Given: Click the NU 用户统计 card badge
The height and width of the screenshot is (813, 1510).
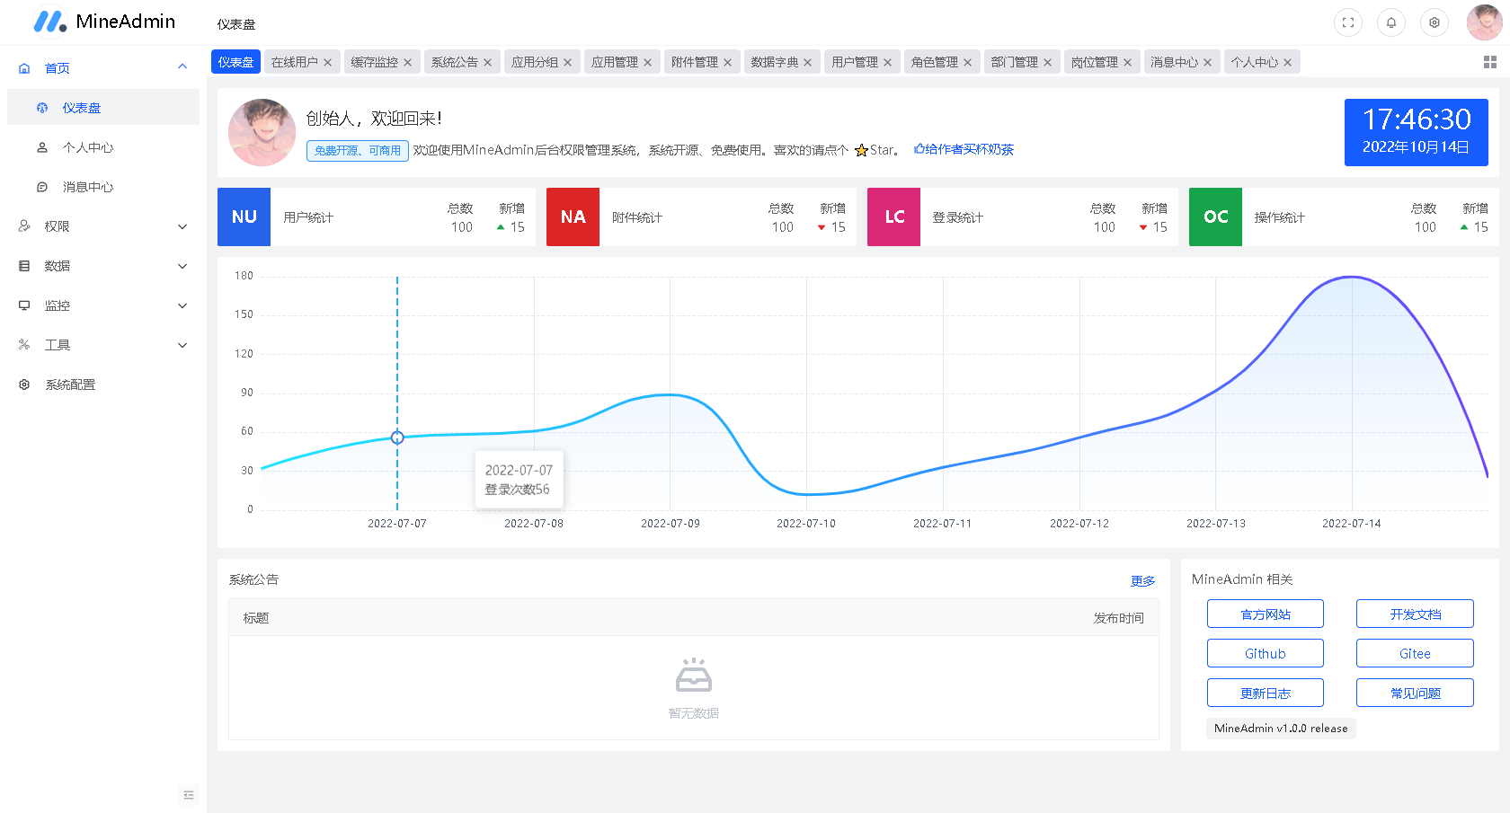Looking at the screenshot, I should 244,217.
